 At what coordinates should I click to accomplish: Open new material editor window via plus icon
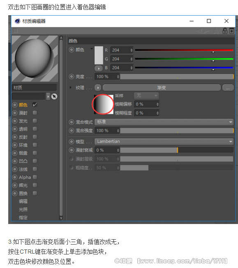click(x=231, y=31)
